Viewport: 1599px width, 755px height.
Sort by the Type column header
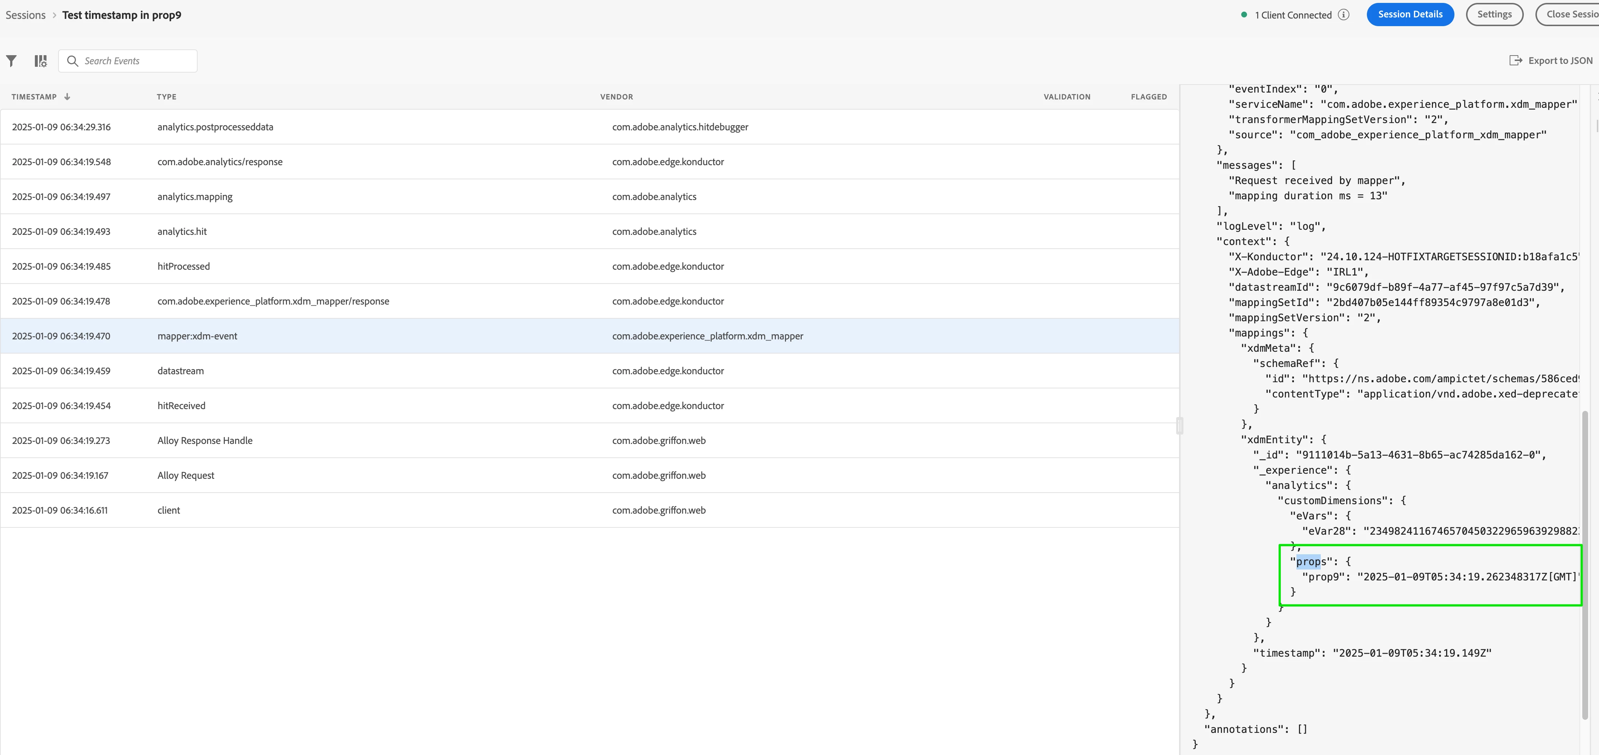click(x=166, y=97)
